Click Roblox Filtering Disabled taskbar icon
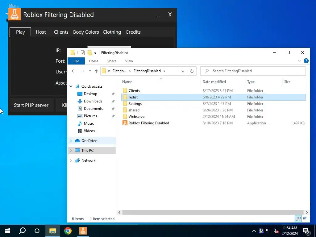The height and width of the screenshot is (237, 316). (x=83, y=231)
